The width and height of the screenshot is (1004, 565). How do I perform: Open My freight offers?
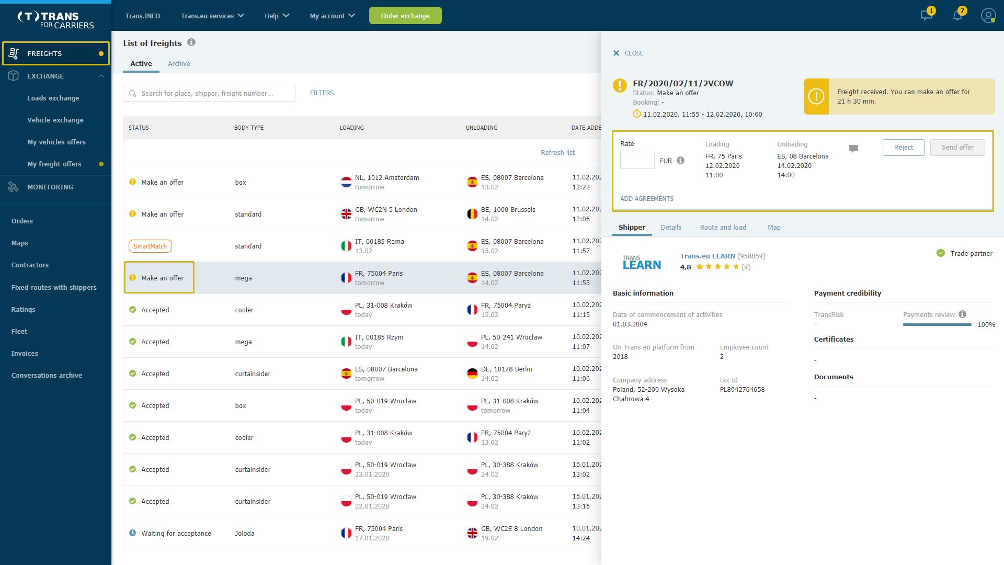point(54,164)
